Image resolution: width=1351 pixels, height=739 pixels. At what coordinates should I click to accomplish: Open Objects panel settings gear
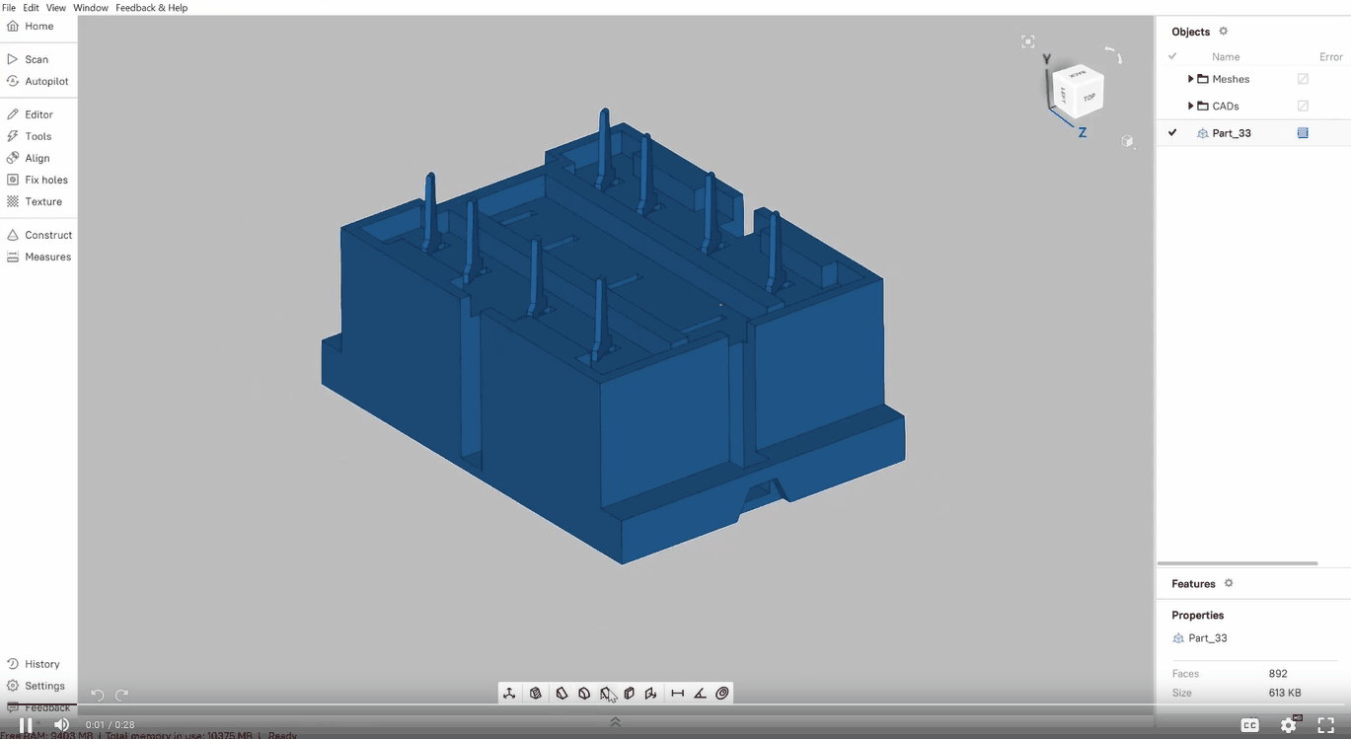[1224, 32]
